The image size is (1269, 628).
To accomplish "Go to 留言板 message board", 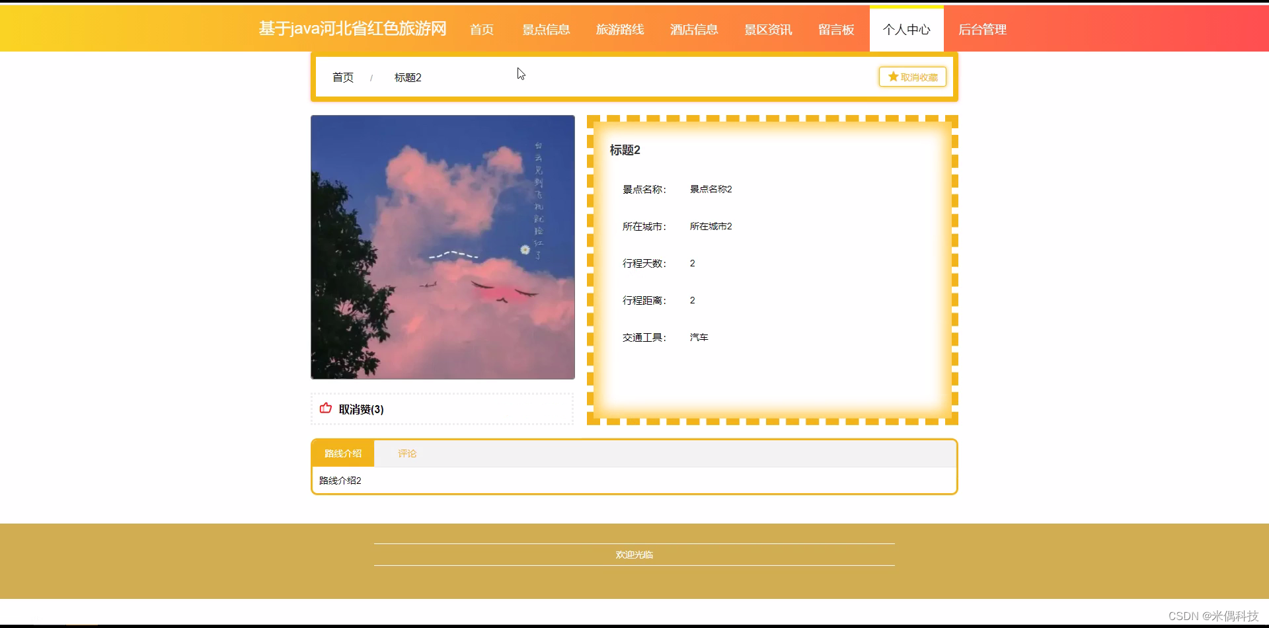I will [835, 29].
